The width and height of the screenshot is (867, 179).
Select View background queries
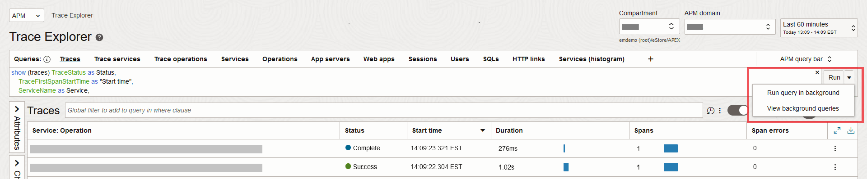(803, 108)
